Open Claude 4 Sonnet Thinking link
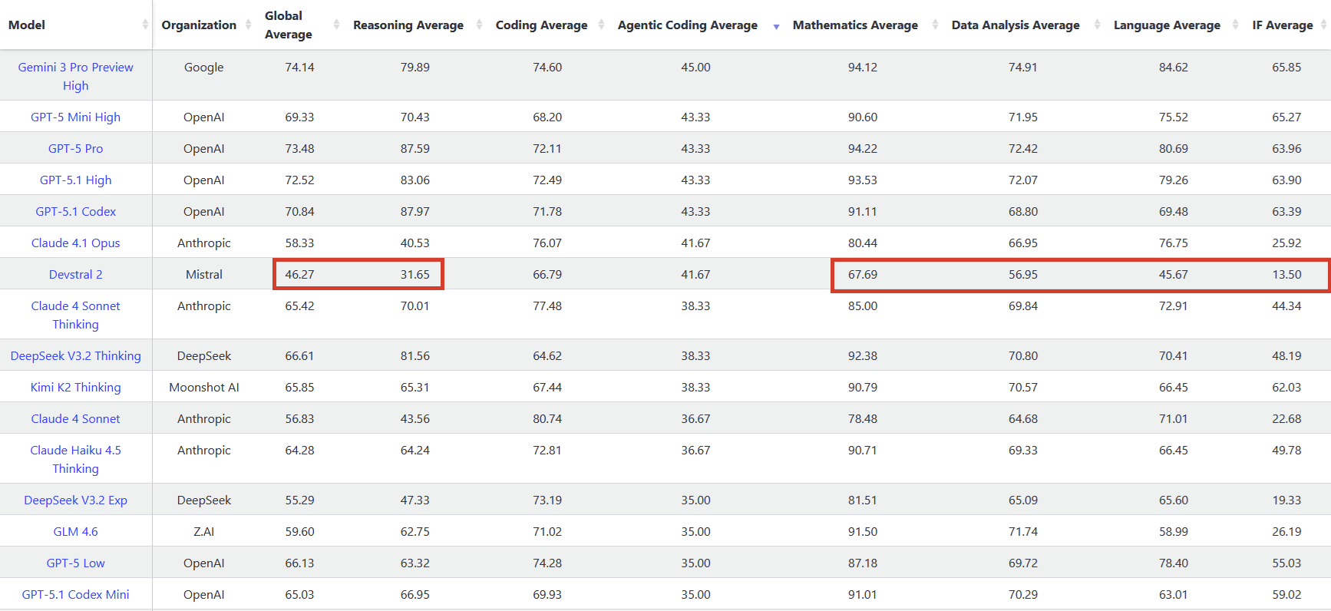Viewport: 1331px width, 611px height. pyautogui.click(x=76, y=315)
